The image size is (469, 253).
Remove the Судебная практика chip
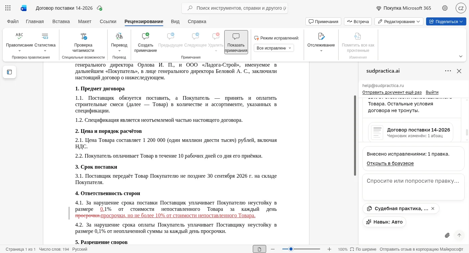point(433,208)
